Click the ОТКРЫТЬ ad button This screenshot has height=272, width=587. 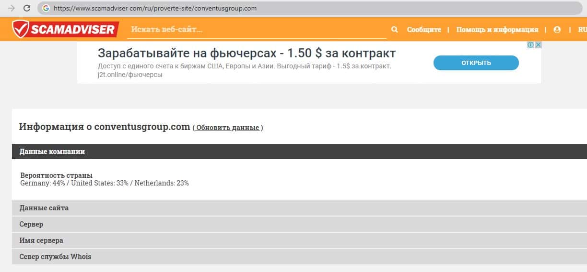pos(476,63)
